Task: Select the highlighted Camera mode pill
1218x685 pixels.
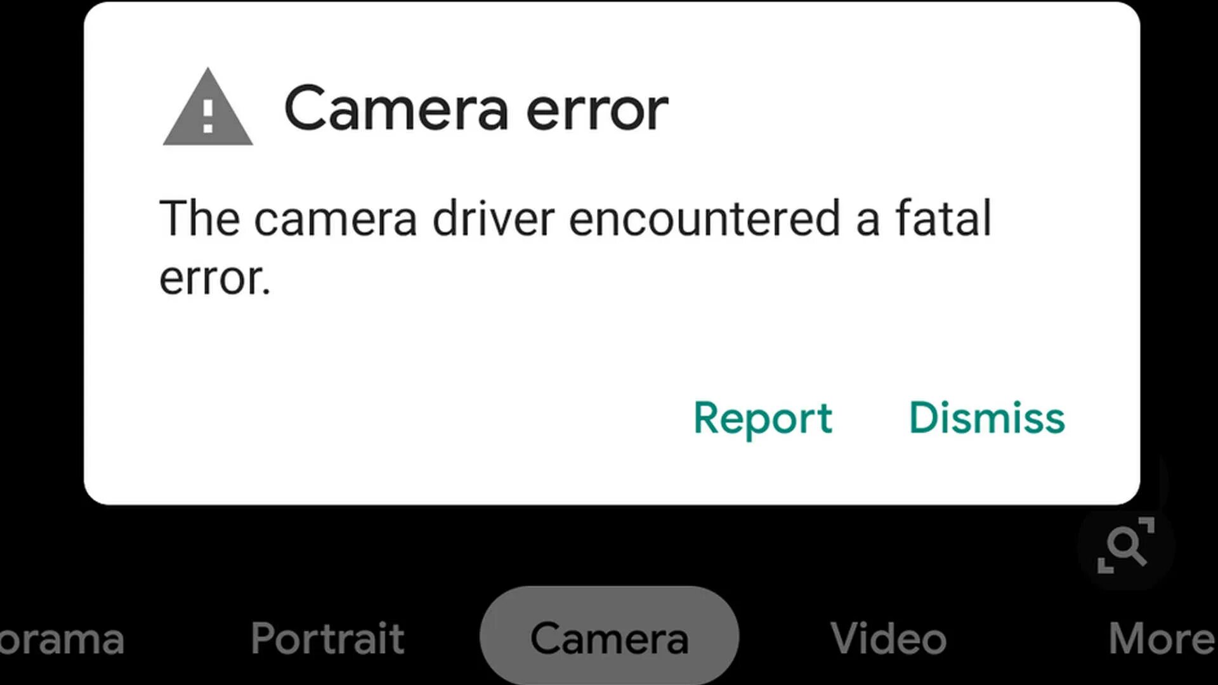Action: (609, 636)
